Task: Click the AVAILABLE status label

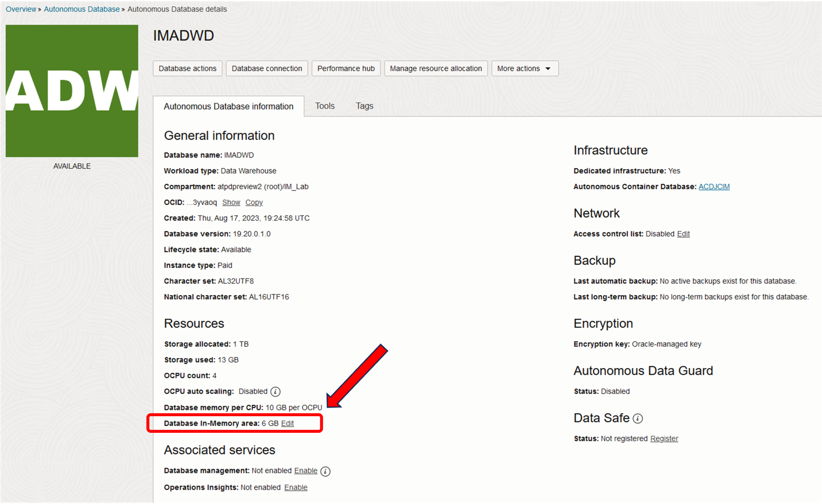Action: pos(72,166)
